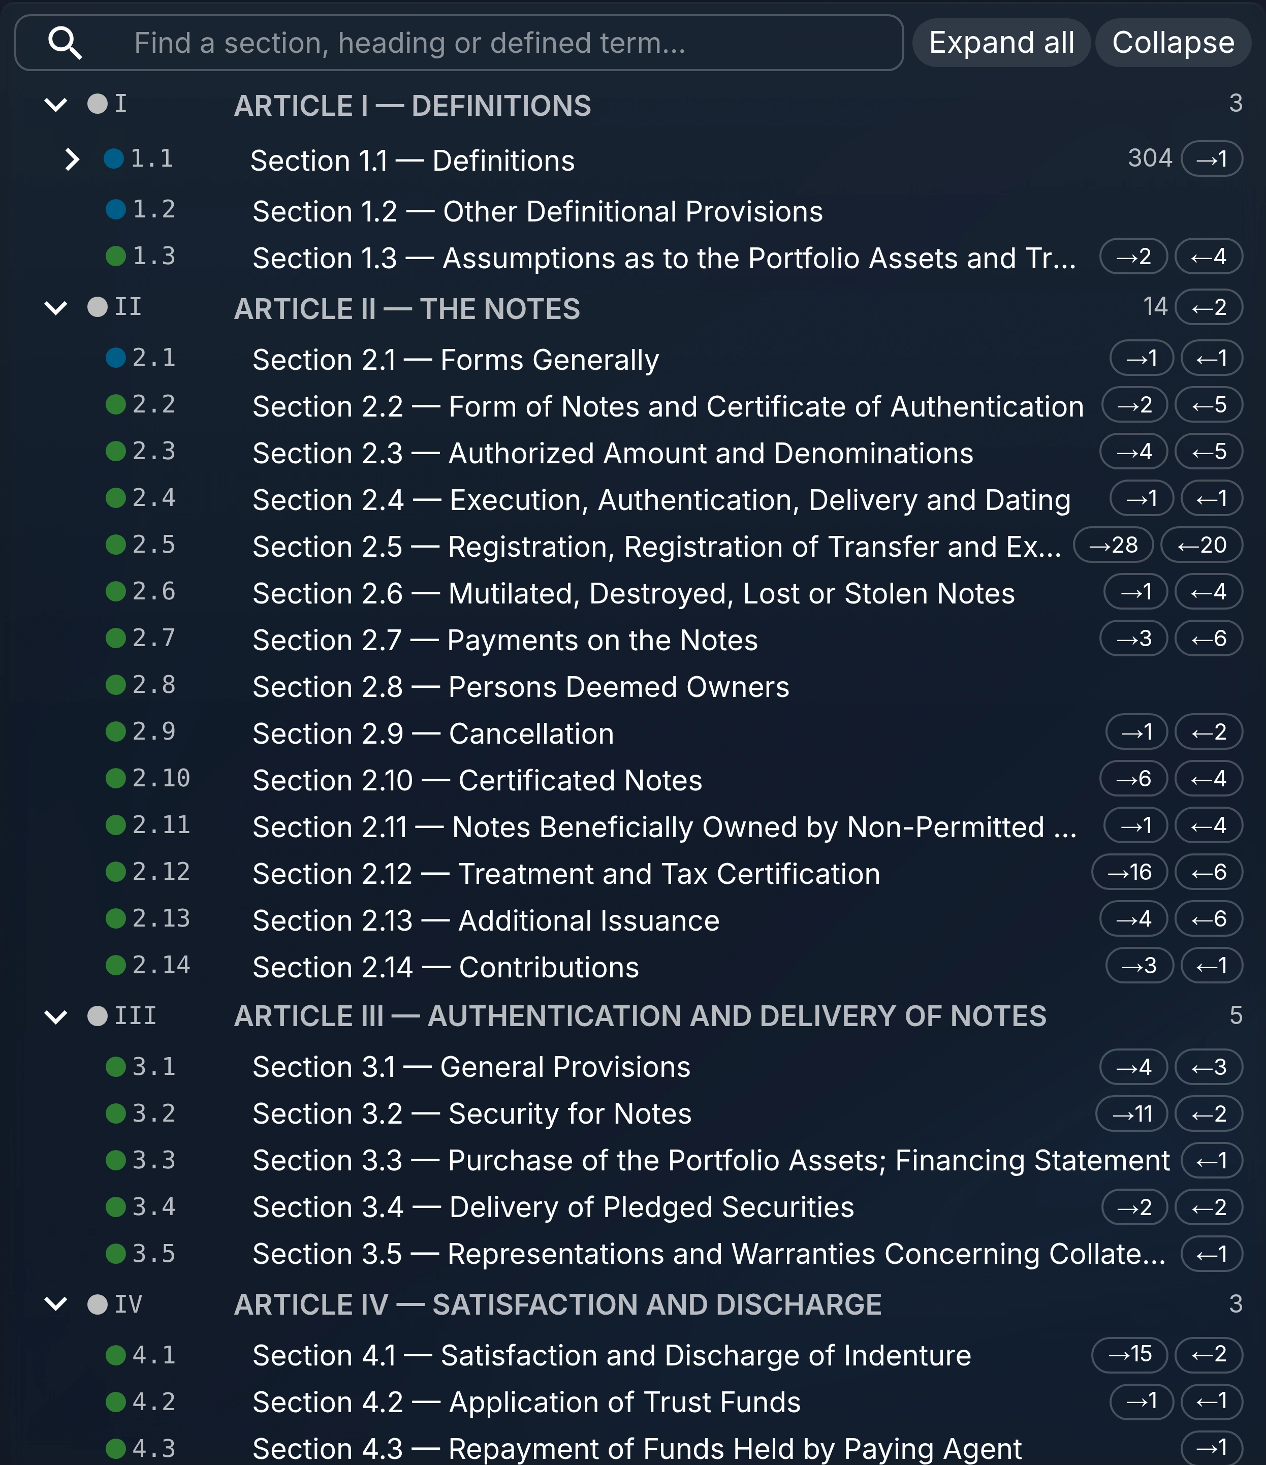Click the gray dot beside Article I
Screen dimensions: 1266x1465
pyautogui.click(x=98, y=104)
